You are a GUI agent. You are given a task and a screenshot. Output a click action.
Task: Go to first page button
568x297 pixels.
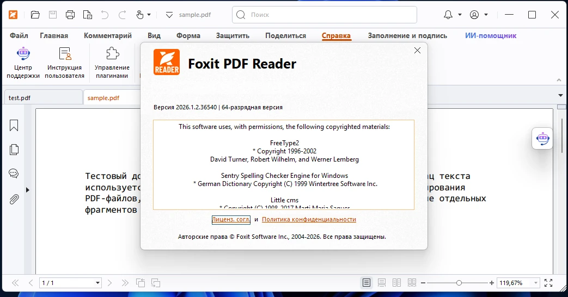coord(15,283)
